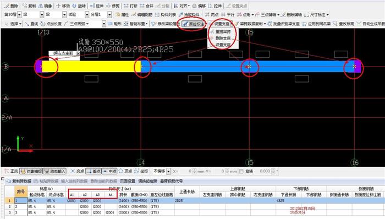Select the 平行 parallel axis tool

(x=228, y=15)
